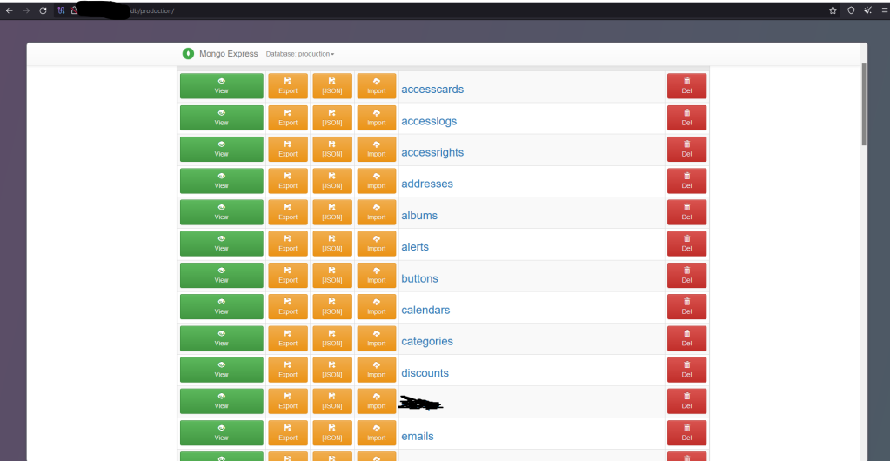Delete the categories collection
This screenshot has height=461, width=890.
[x=686, y=338]
